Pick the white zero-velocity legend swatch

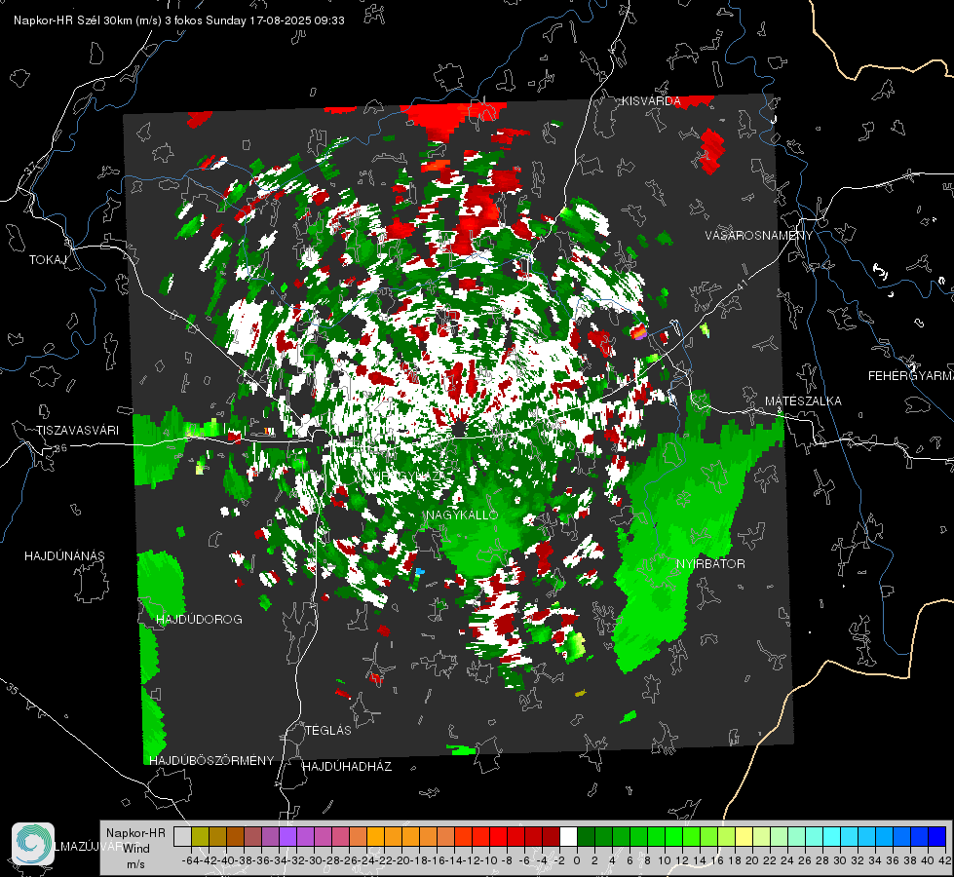(x=568, y=836)
